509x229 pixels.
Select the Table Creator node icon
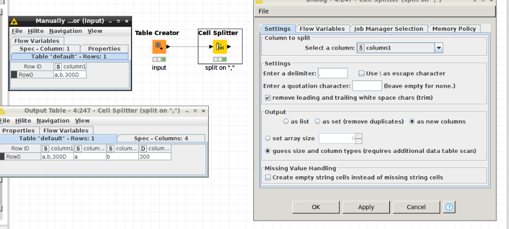159,47
